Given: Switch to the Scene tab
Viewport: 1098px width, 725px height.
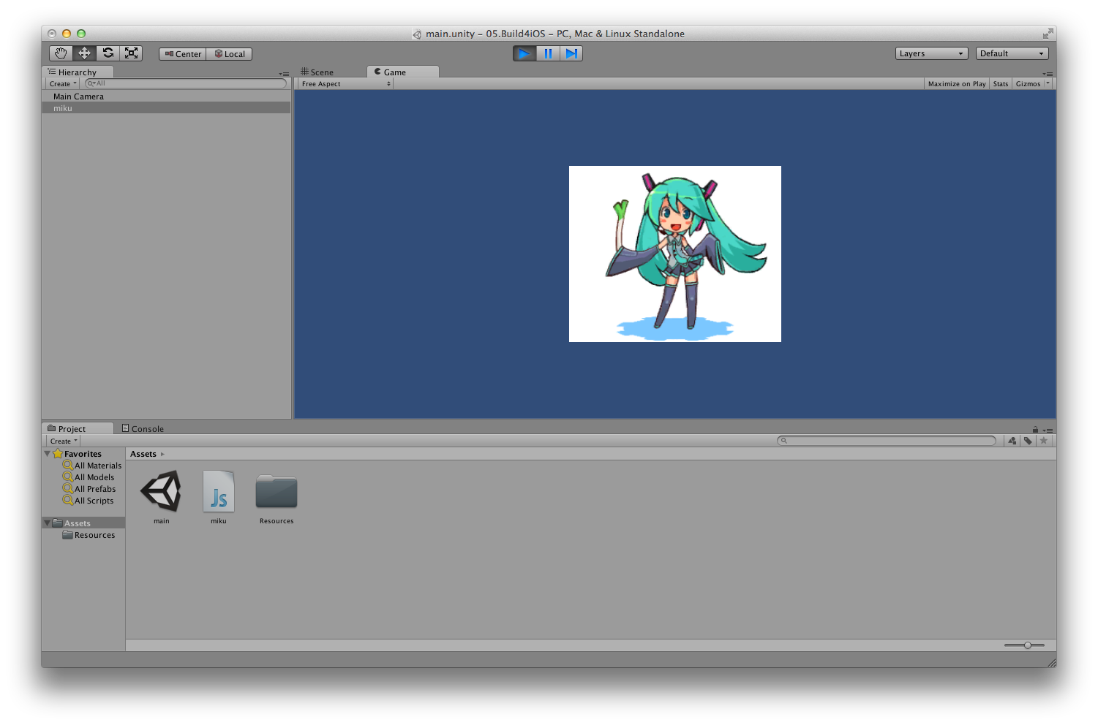Looking at the screenshot, I should (317, 72).
